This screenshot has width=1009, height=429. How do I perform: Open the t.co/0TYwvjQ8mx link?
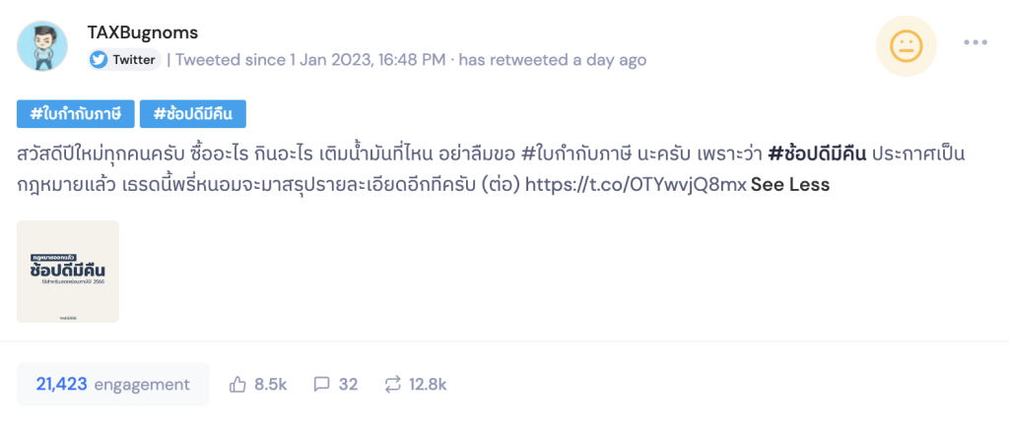636,184
